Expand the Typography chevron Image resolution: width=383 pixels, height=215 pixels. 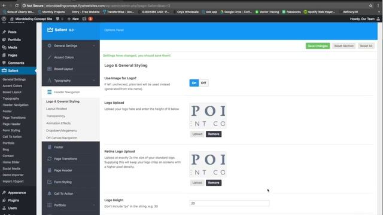click(x=94, y=81)
